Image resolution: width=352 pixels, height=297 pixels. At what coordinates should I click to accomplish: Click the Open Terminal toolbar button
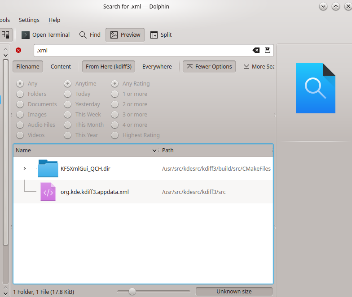pos(45,35)
